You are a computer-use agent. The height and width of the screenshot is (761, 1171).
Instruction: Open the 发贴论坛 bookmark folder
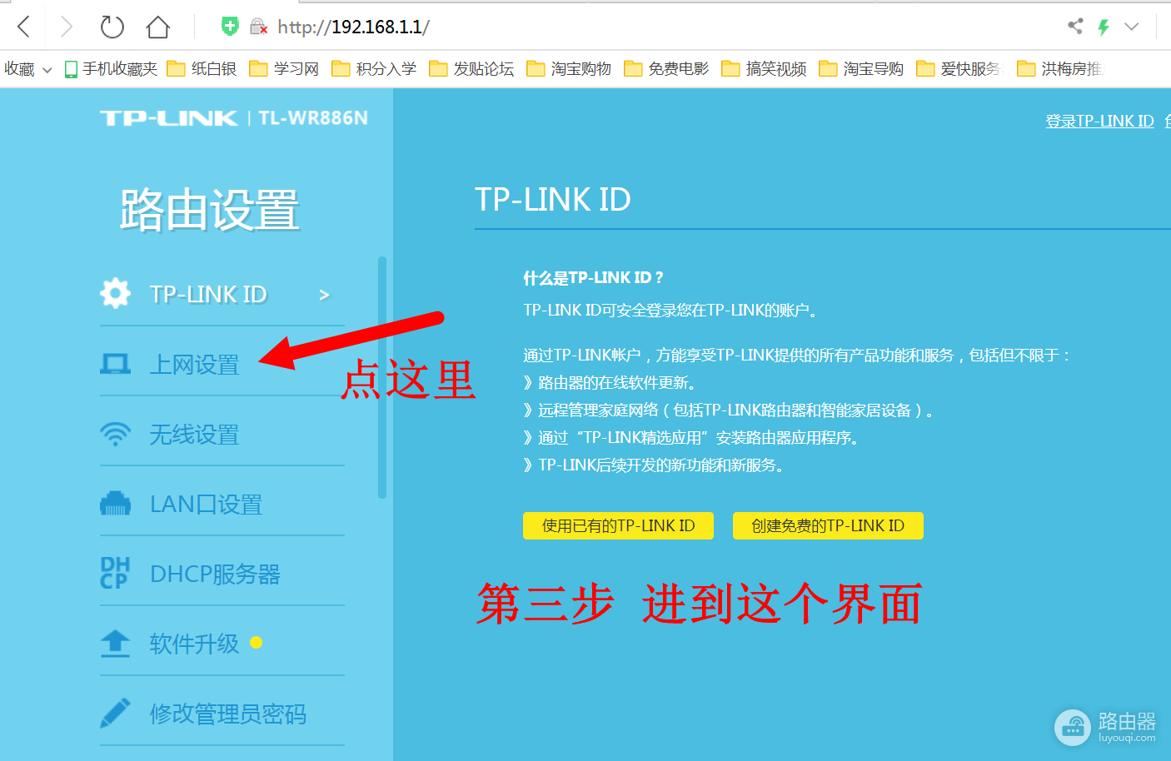pos(471,69)
